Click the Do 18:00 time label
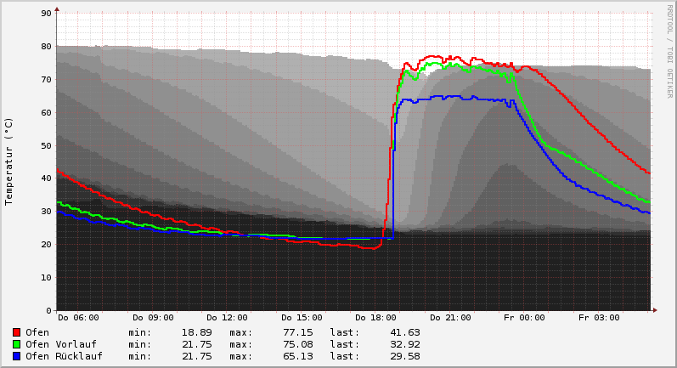Image resolution: width=677 pixels, height=368 pixels. [375, 318]
